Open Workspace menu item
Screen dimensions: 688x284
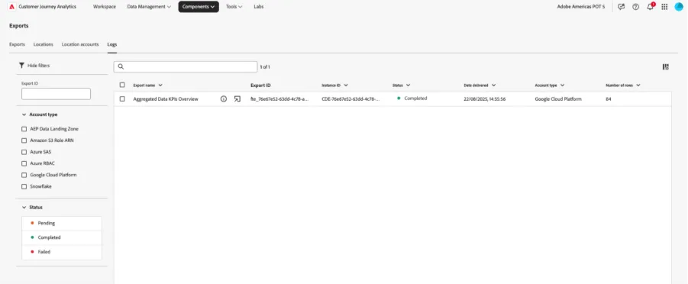coord(105,7)
